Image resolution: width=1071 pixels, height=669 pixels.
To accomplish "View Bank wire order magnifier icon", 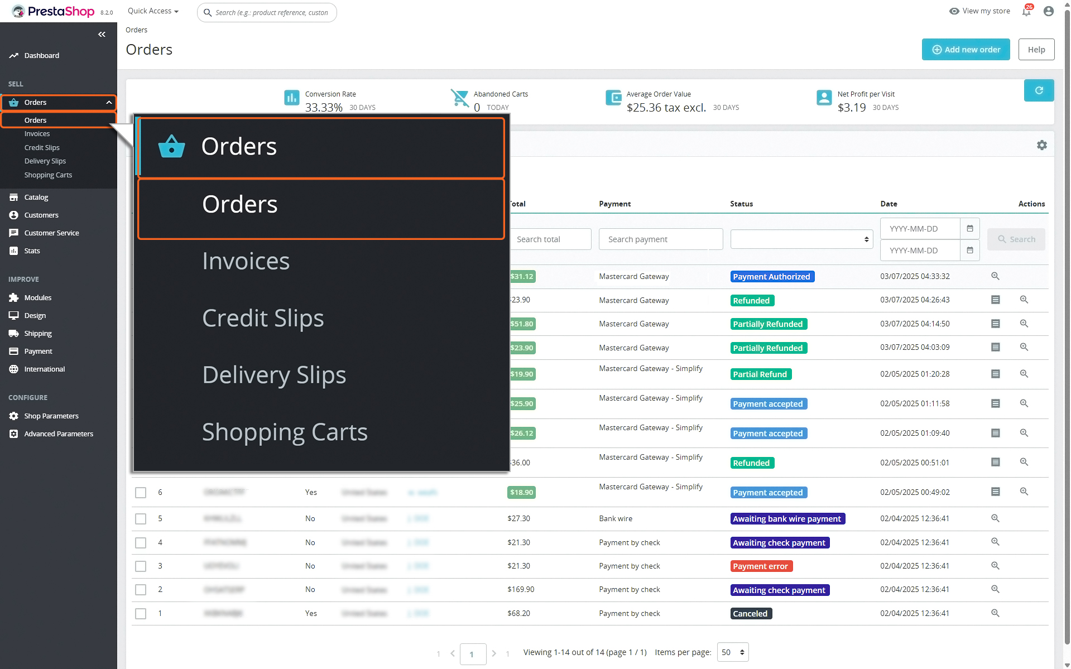I will pyautogui.click(x=995, y=518).
